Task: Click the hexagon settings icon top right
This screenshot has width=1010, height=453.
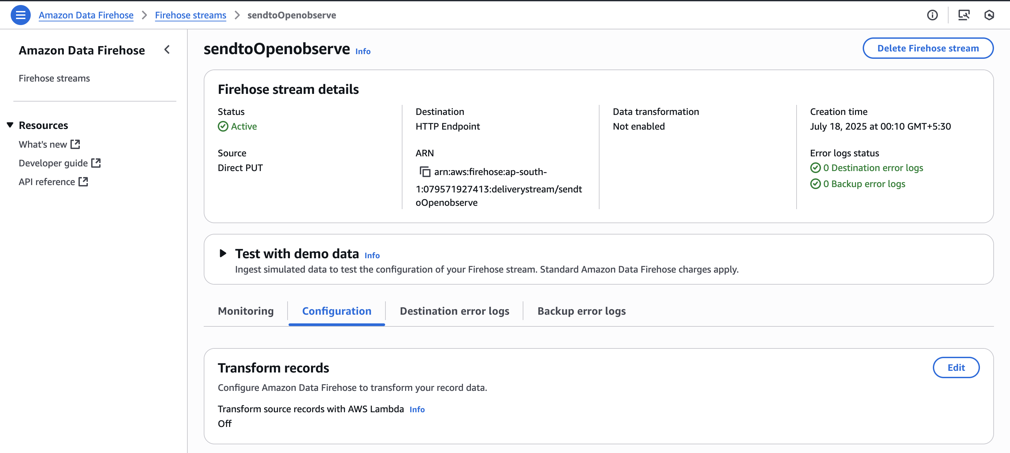Action: [x=989, y=15]
